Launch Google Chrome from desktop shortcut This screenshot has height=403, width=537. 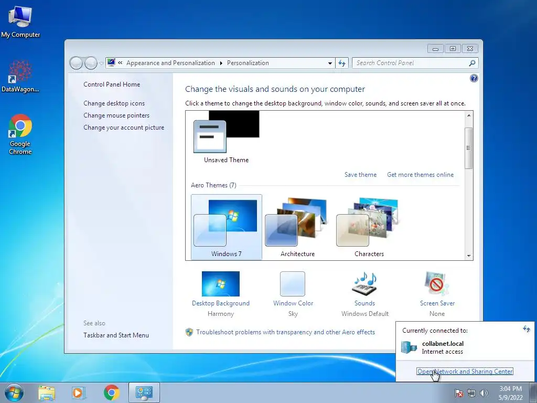pyautogui.click(x=20, y=134)
